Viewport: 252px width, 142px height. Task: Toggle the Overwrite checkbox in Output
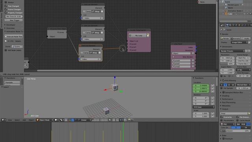pos(222,117)
